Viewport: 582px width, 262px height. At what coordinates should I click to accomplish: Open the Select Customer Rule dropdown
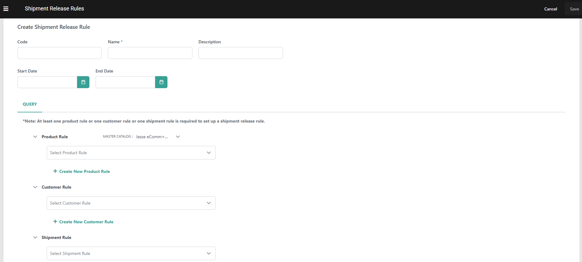pos(131,203)
